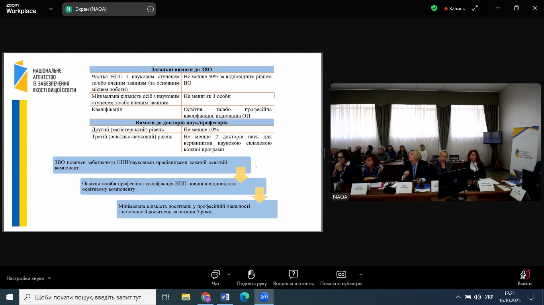Screen dimensions: 544x305
Task: Click the Запись recording indicator
Action: coord(455,9)
